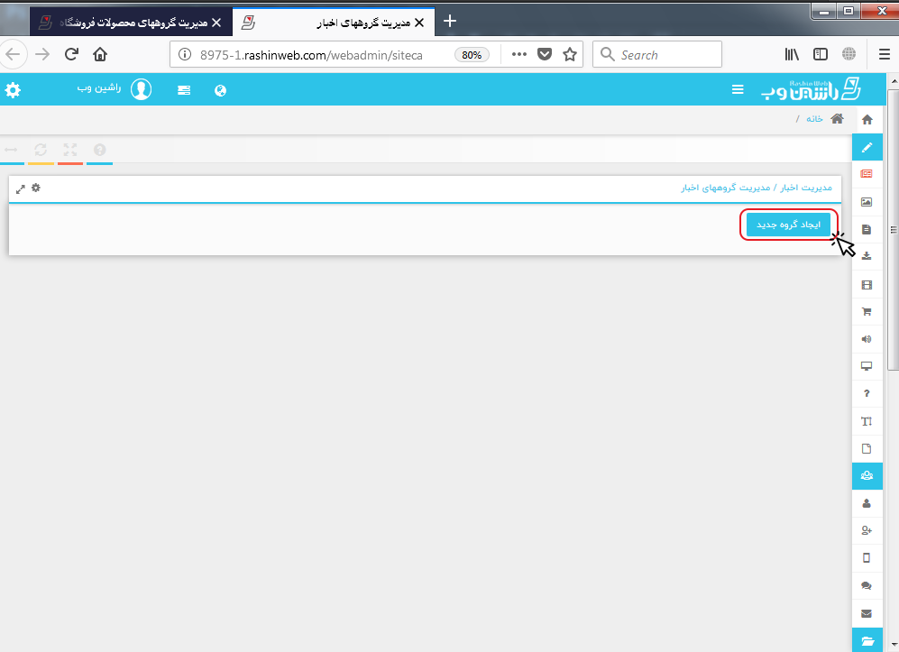Open the news icon in sidebar
Viewport: 899px width, 652px height.
pyautogui.click(x=867, y=174)
